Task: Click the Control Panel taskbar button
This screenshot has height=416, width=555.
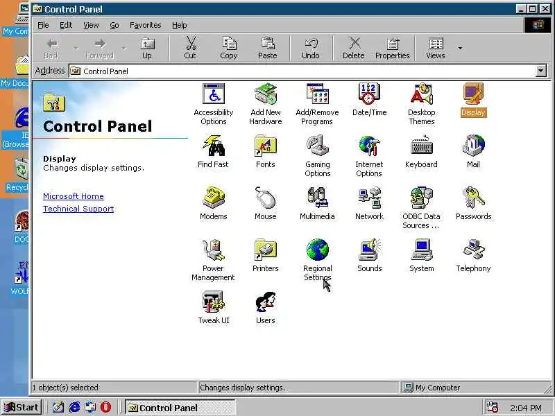Action: 180,408
